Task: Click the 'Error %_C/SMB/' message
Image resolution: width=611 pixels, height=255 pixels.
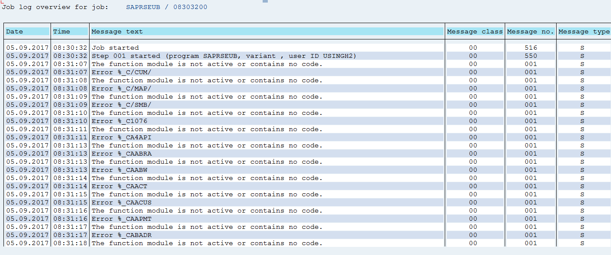Action: (x=121, y=105)
